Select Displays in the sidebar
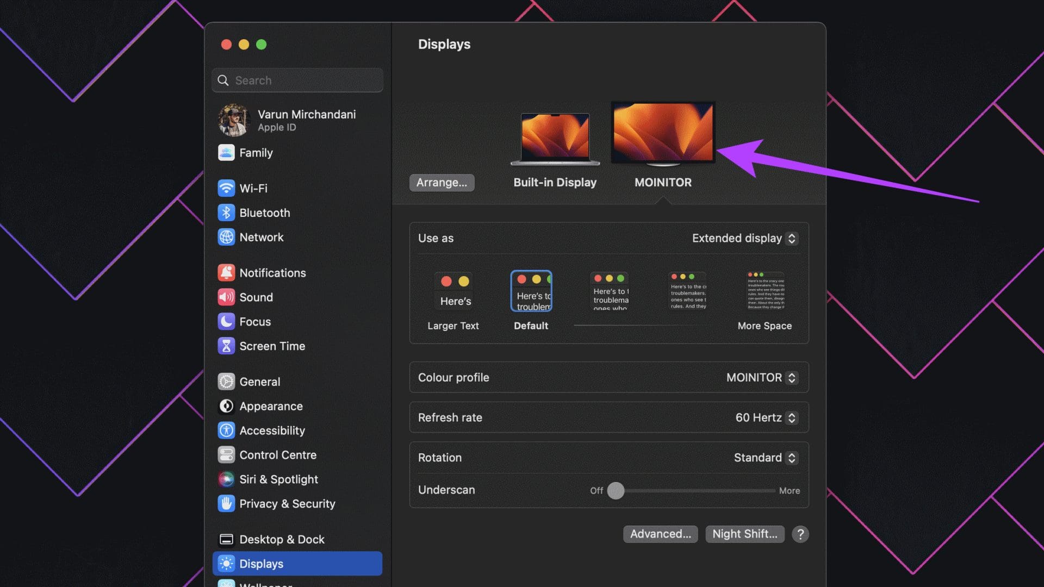The height and width of the screenshot is (587, 1044). point(297,564)
